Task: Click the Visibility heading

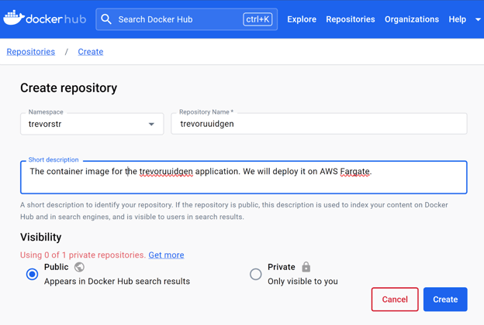Action: (41, 238)
